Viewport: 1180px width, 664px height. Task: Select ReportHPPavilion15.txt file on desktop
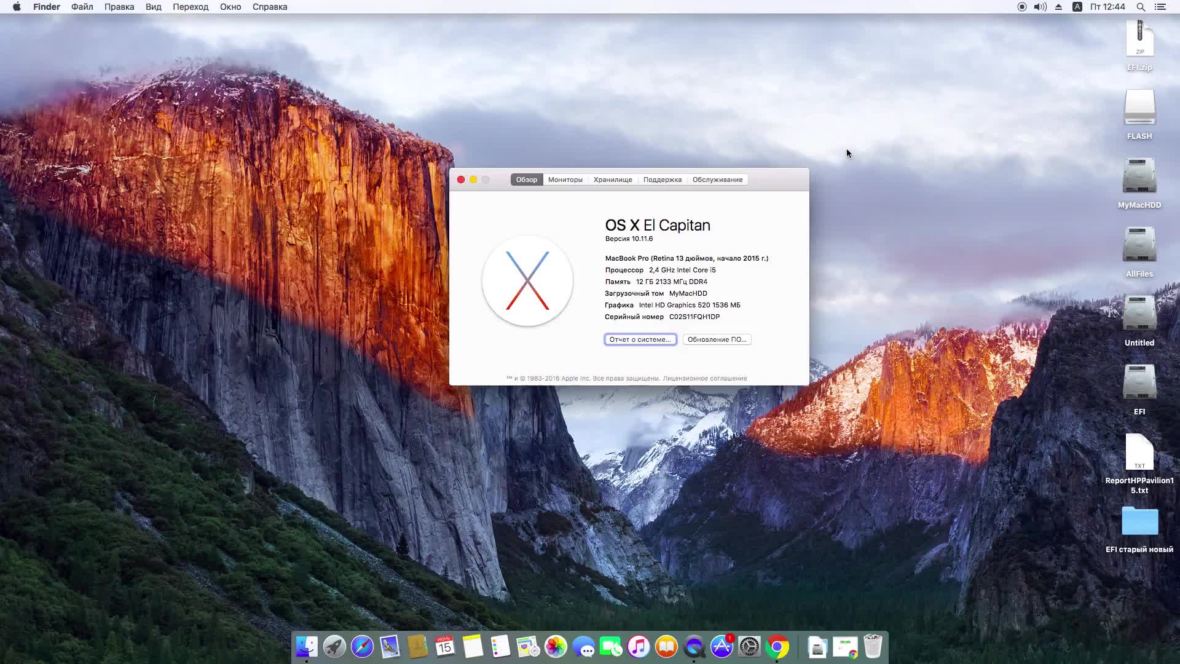click(1139, 464)
